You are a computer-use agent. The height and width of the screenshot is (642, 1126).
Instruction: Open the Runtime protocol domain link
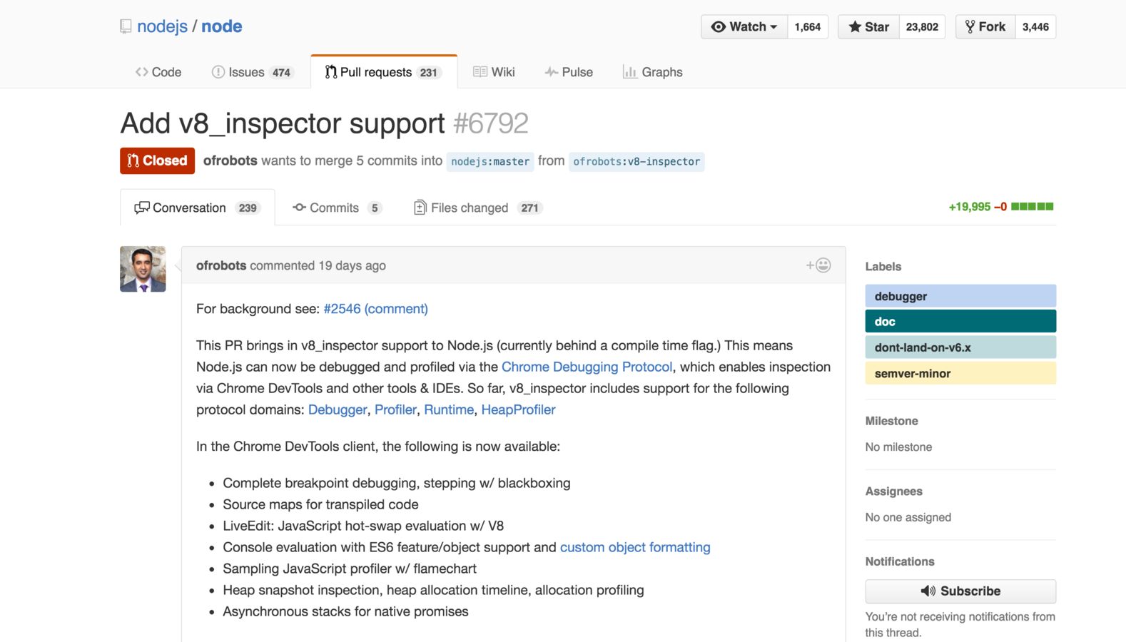(449, 409)
